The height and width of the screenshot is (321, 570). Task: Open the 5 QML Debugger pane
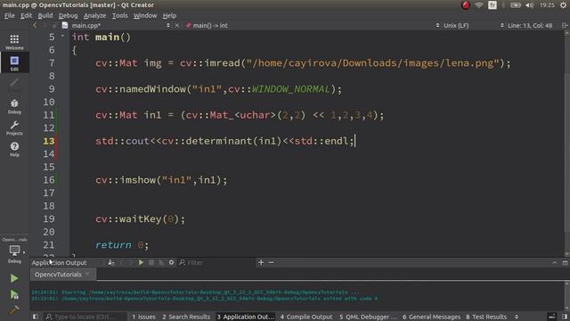(x=368, y=317)
